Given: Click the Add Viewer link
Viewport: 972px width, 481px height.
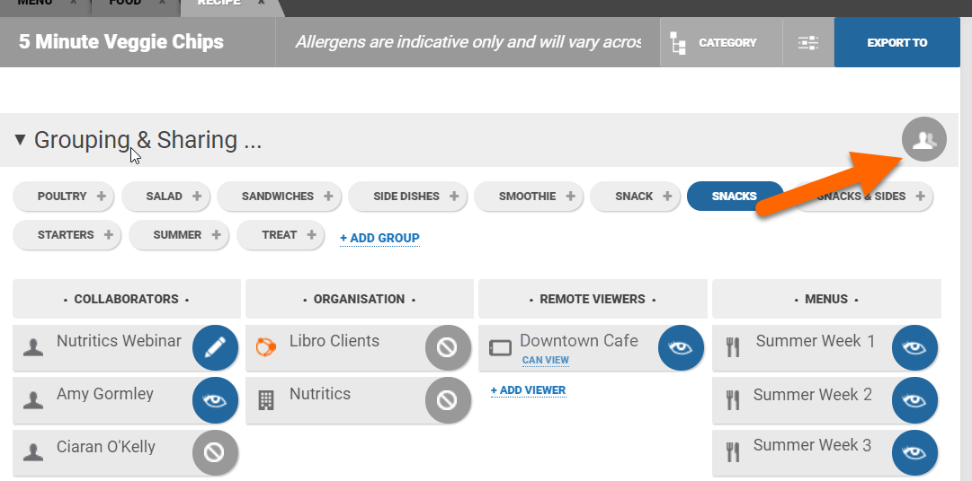Looking at the screenshot, I should coord(528,390).
